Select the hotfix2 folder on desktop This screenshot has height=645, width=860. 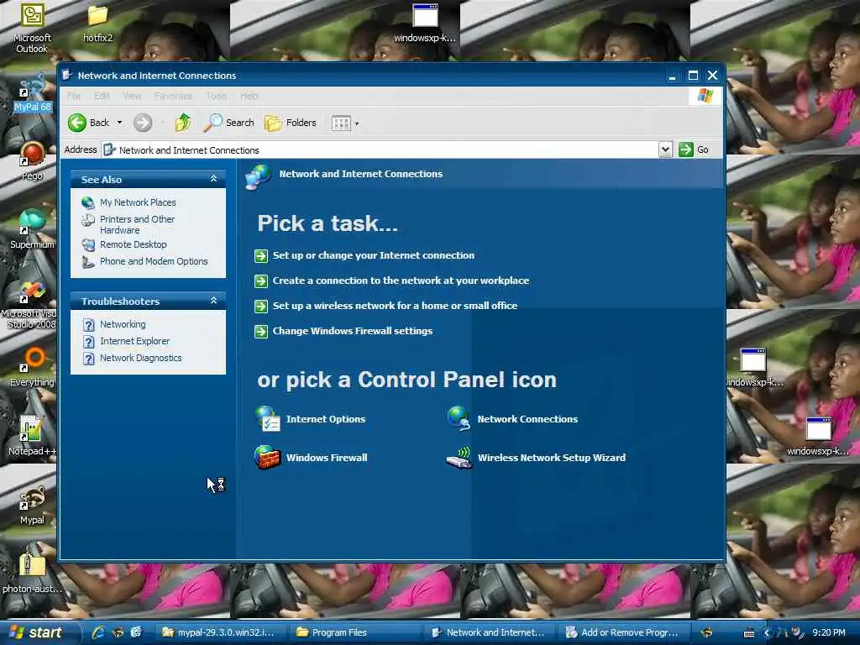click(97, 24)
